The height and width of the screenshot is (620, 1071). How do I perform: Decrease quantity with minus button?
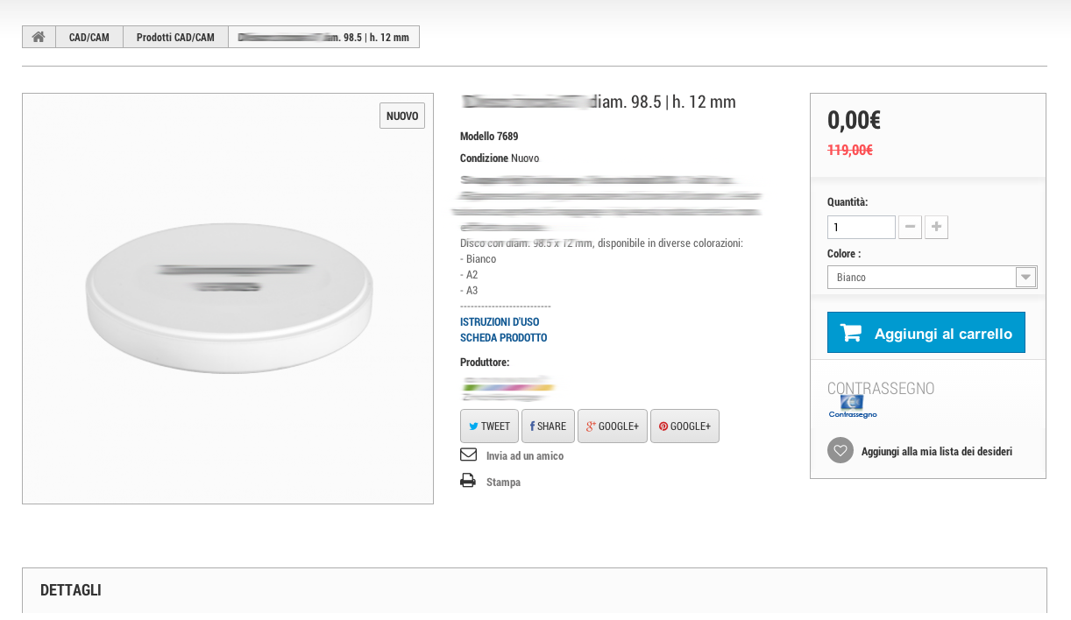(x=910, y=228)
